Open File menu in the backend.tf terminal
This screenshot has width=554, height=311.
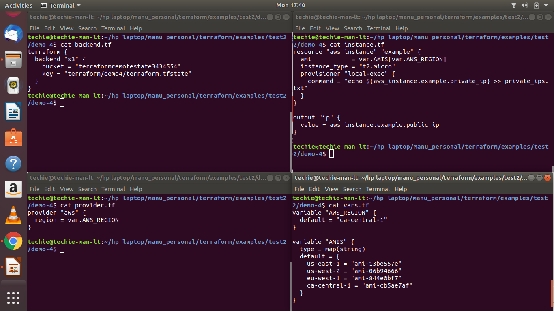34,28
